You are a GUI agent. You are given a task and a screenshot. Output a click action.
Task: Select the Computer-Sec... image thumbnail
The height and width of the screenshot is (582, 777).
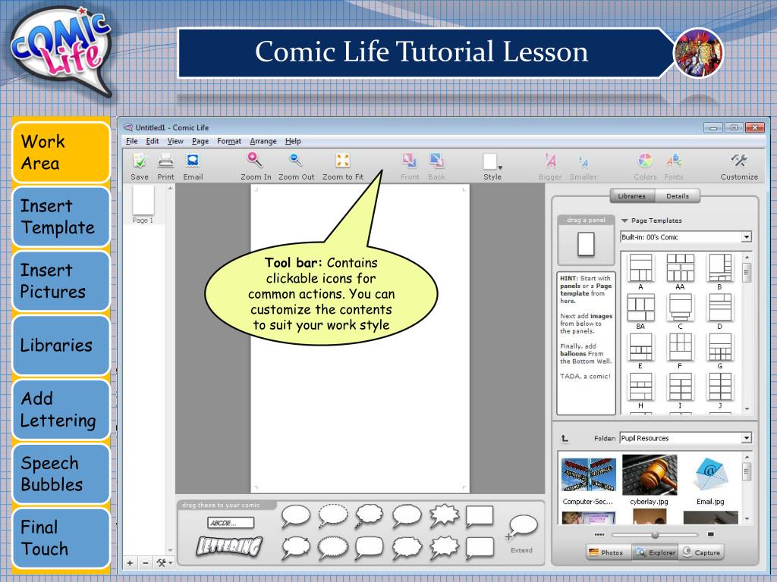click(588, 476)
